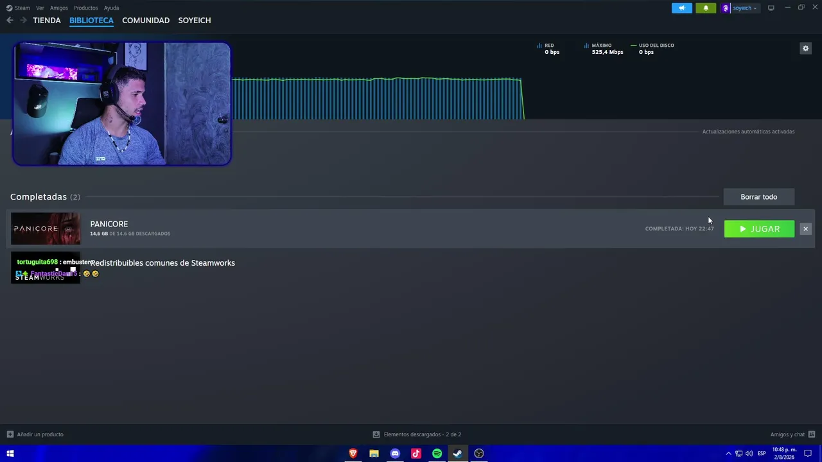Open Brave browser from the taskbar
Screen dimensions: 822x462
coord(353,454)
